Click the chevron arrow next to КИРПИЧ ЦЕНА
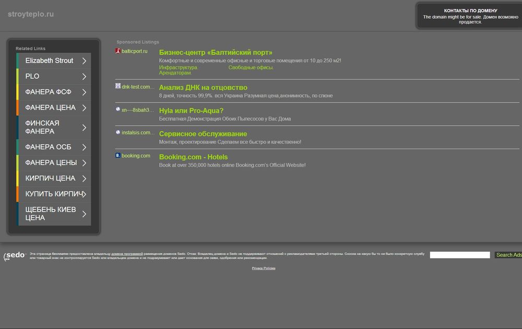Image resolution: width=522 pixels, height=329 pixels. 84,178
